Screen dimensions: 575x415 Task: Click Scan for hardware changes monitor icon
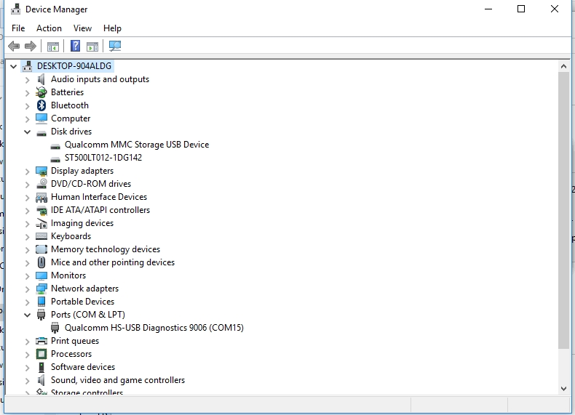pos(115,47)
